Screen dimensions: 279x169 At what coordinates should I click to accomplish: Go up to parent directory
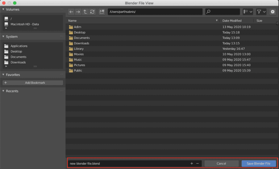tap(85, 12)
